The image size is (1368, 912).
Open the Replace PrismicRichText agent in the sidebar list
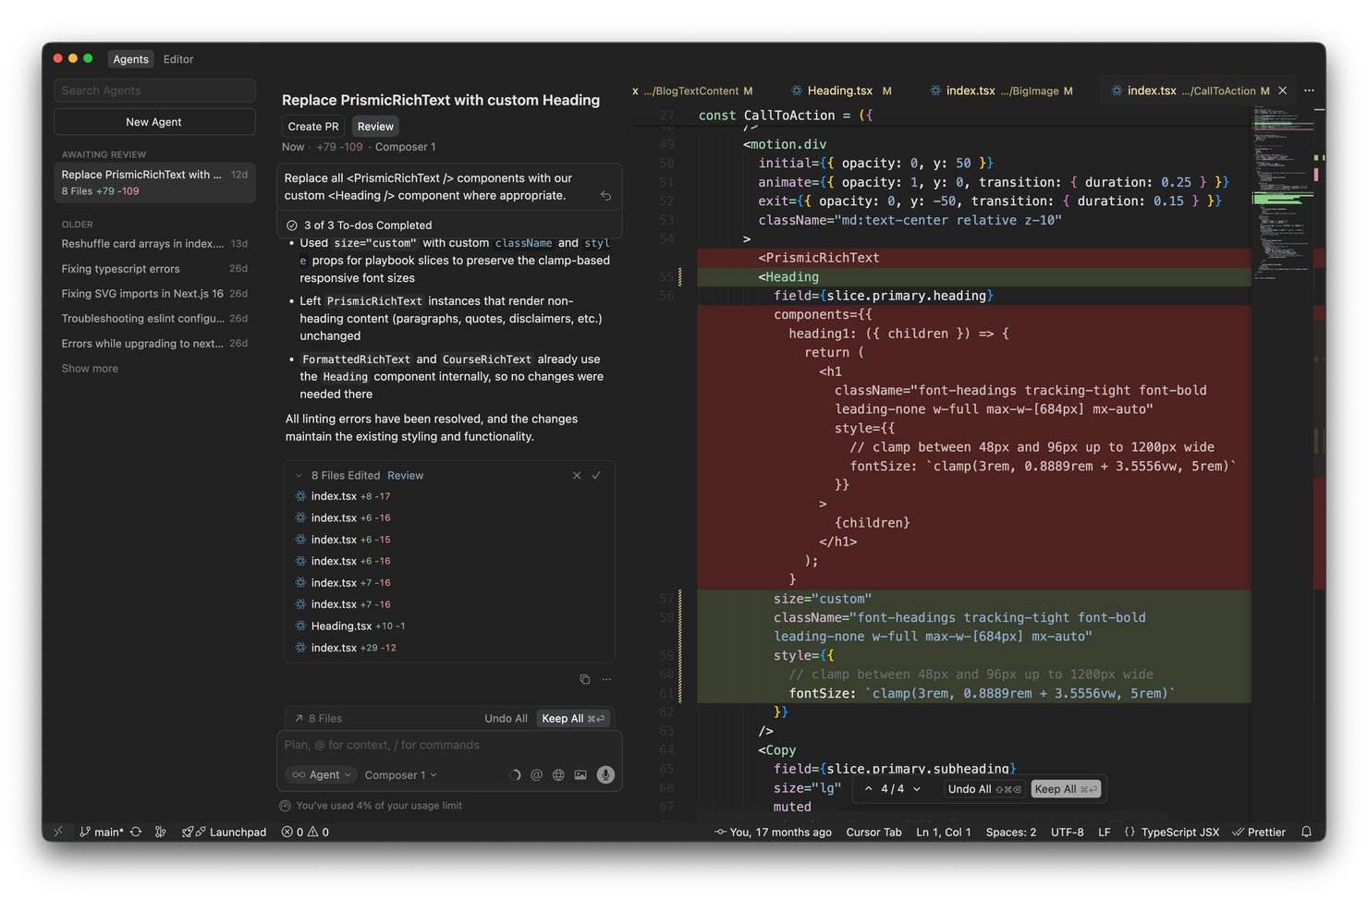click(154, 183)
